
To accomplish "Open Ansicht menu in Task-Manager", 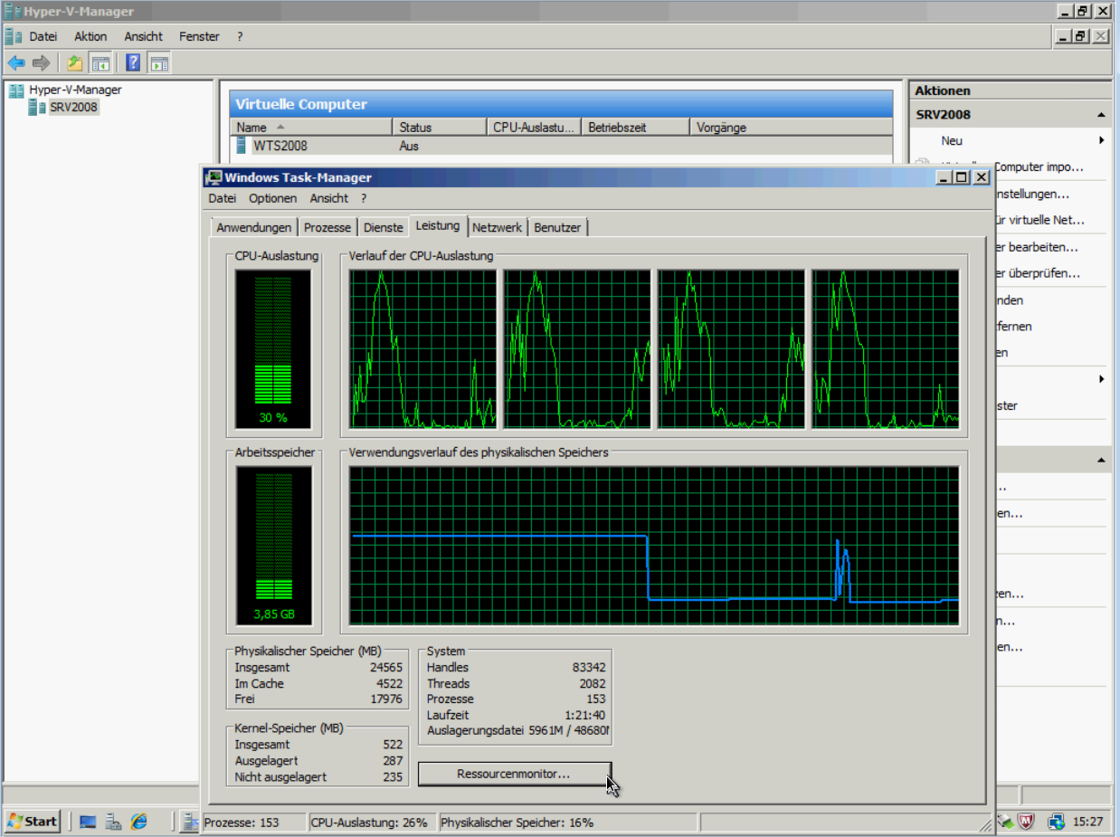I will coord(328,198).
